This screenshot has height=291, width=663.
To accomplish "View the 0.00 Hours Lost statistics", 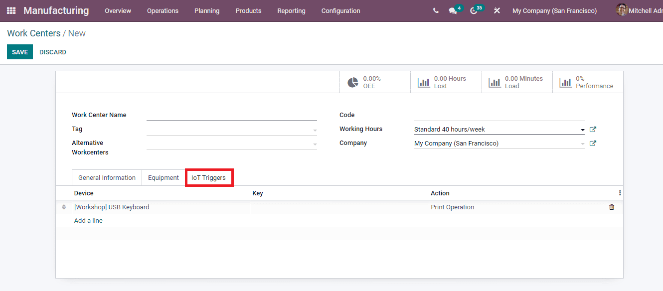I will click(x=445, y=81).
